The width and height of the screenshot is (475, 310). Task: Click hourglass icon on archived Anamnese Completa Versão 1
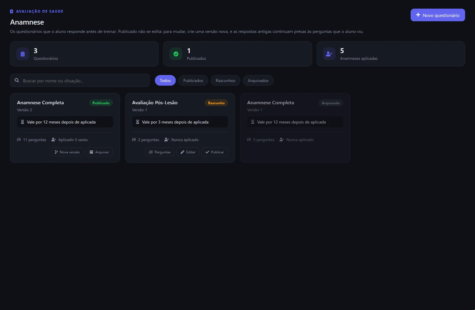click(x=253, y=122)
